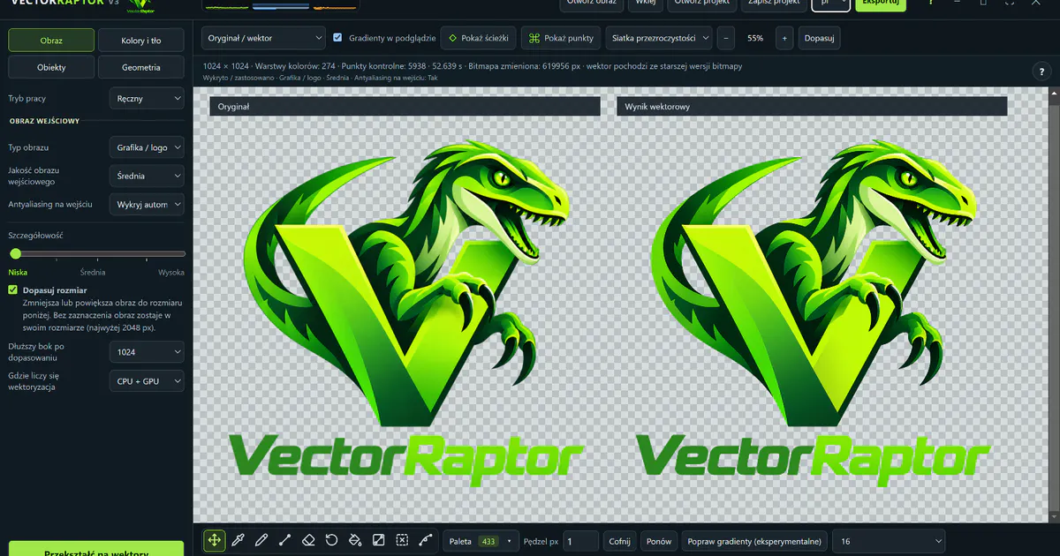The height and width of the screenshot is (556, 1060).
Task: Click Popraw gradienty (eksperymentalne) button
Action: point(755,541)
